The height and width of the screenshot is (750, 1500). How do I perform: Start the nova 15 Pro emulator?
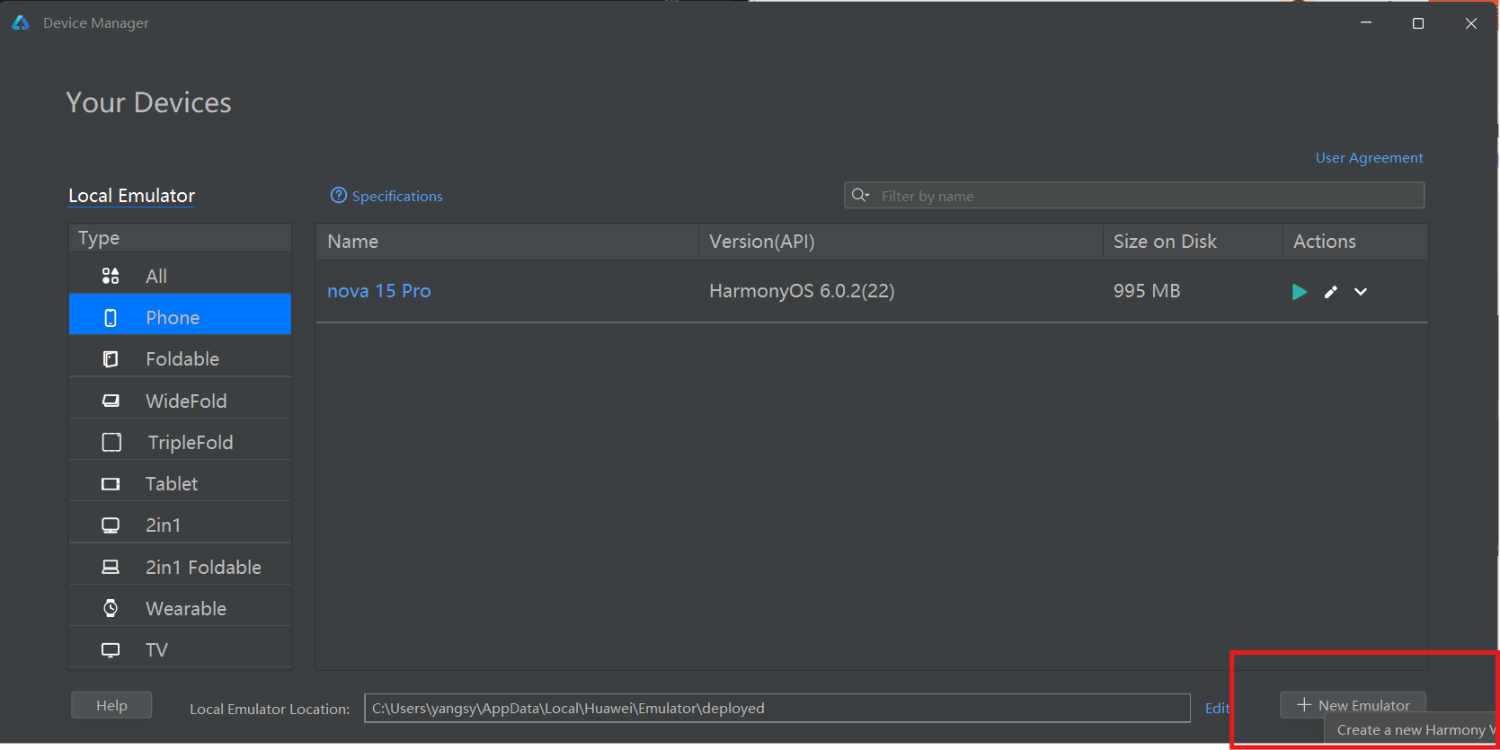point(1299,292)
